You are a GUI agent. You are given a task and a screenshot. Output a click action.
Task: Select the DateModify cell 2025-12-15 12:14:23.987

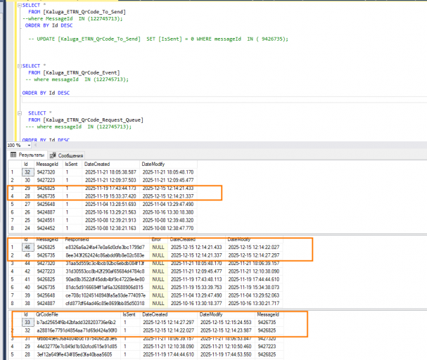coord(226,330)
